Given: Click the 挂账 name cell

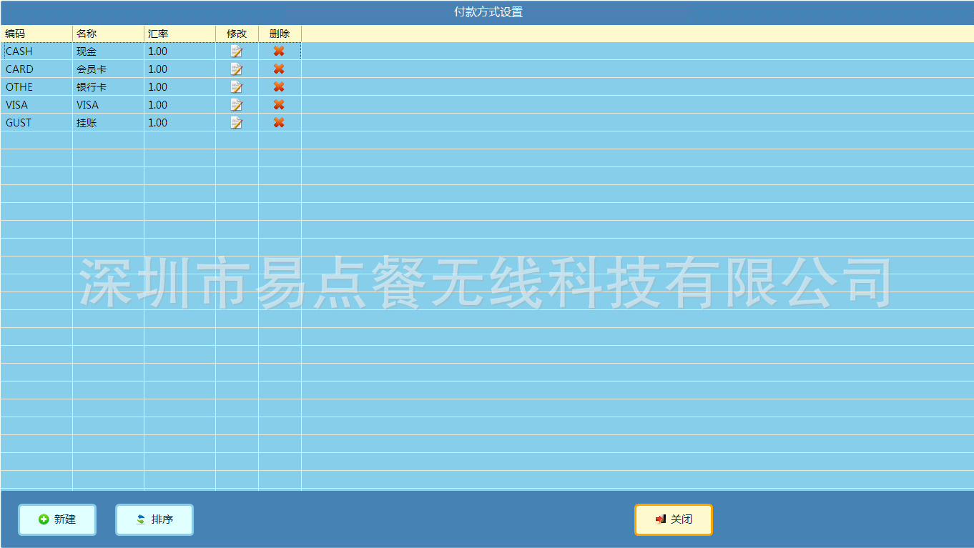Looking at the screenshot, I should coord(108,123).
